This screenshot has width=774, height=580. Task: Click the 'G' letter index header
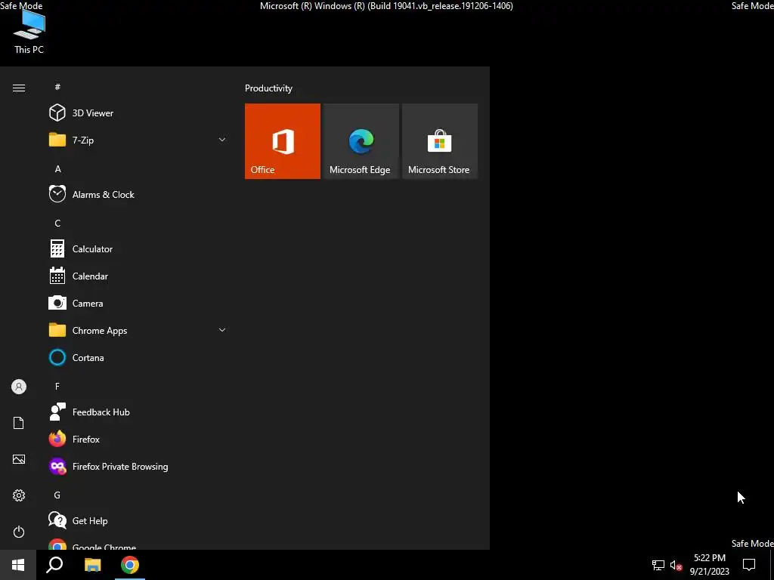57,495
